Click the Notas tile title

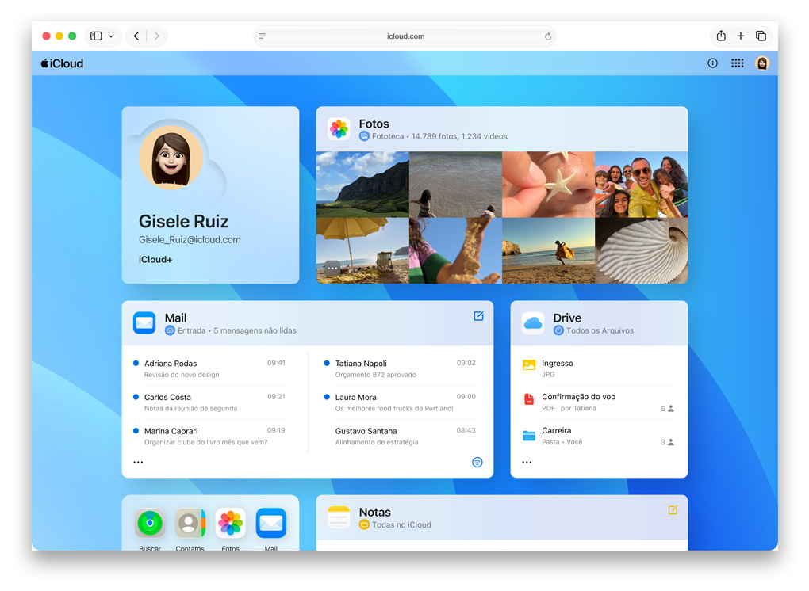[x=374, y=512]
